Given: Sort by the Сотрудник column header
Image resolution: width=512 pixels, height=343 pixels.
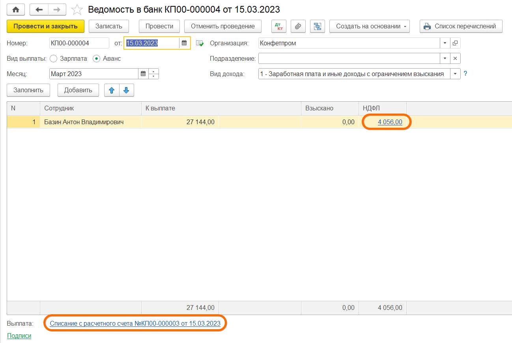Looking at the screenshot, I should coord(90,108).
